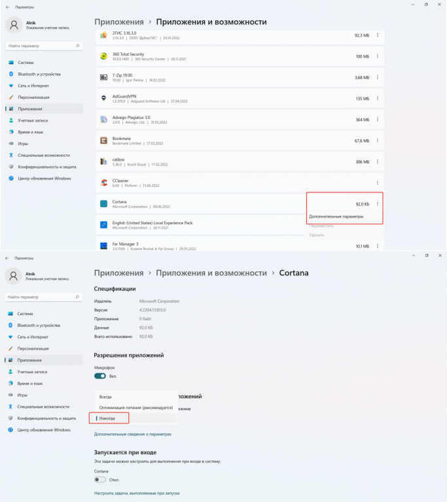Toggle Cortana startup switch labeled Откл.
Image resolution: width=447 pixels, height=502 pixels.
coord(100,480)
